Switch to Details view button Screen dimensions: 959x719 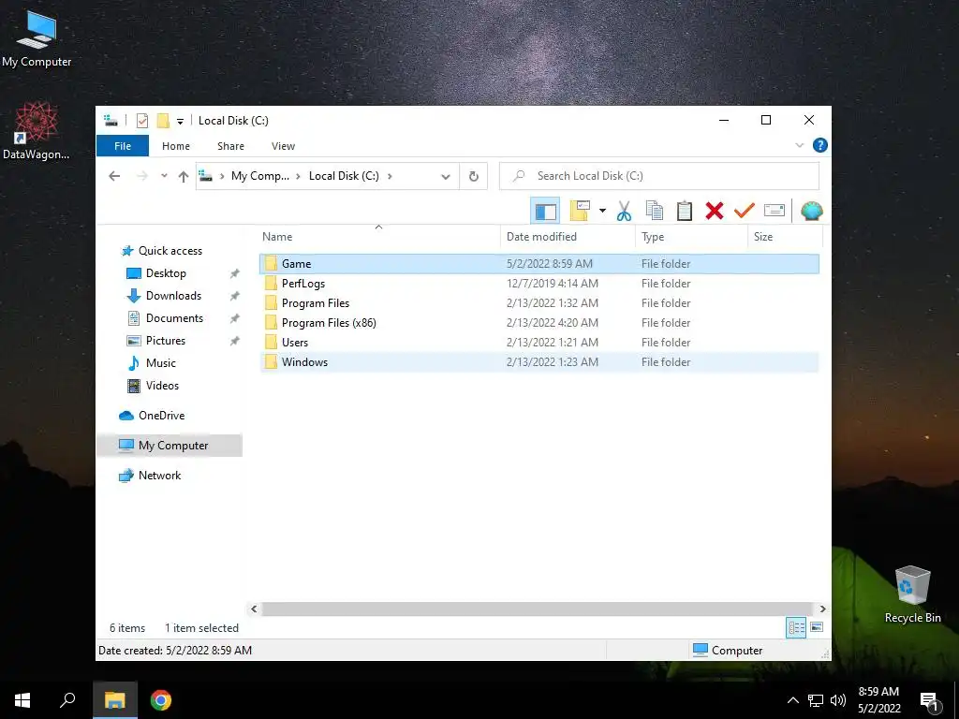tap(796, 628)
